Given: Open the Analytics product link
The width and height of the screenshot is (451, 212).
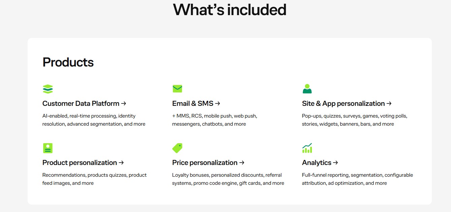Looking at the screenshot, I should point(317,163).
